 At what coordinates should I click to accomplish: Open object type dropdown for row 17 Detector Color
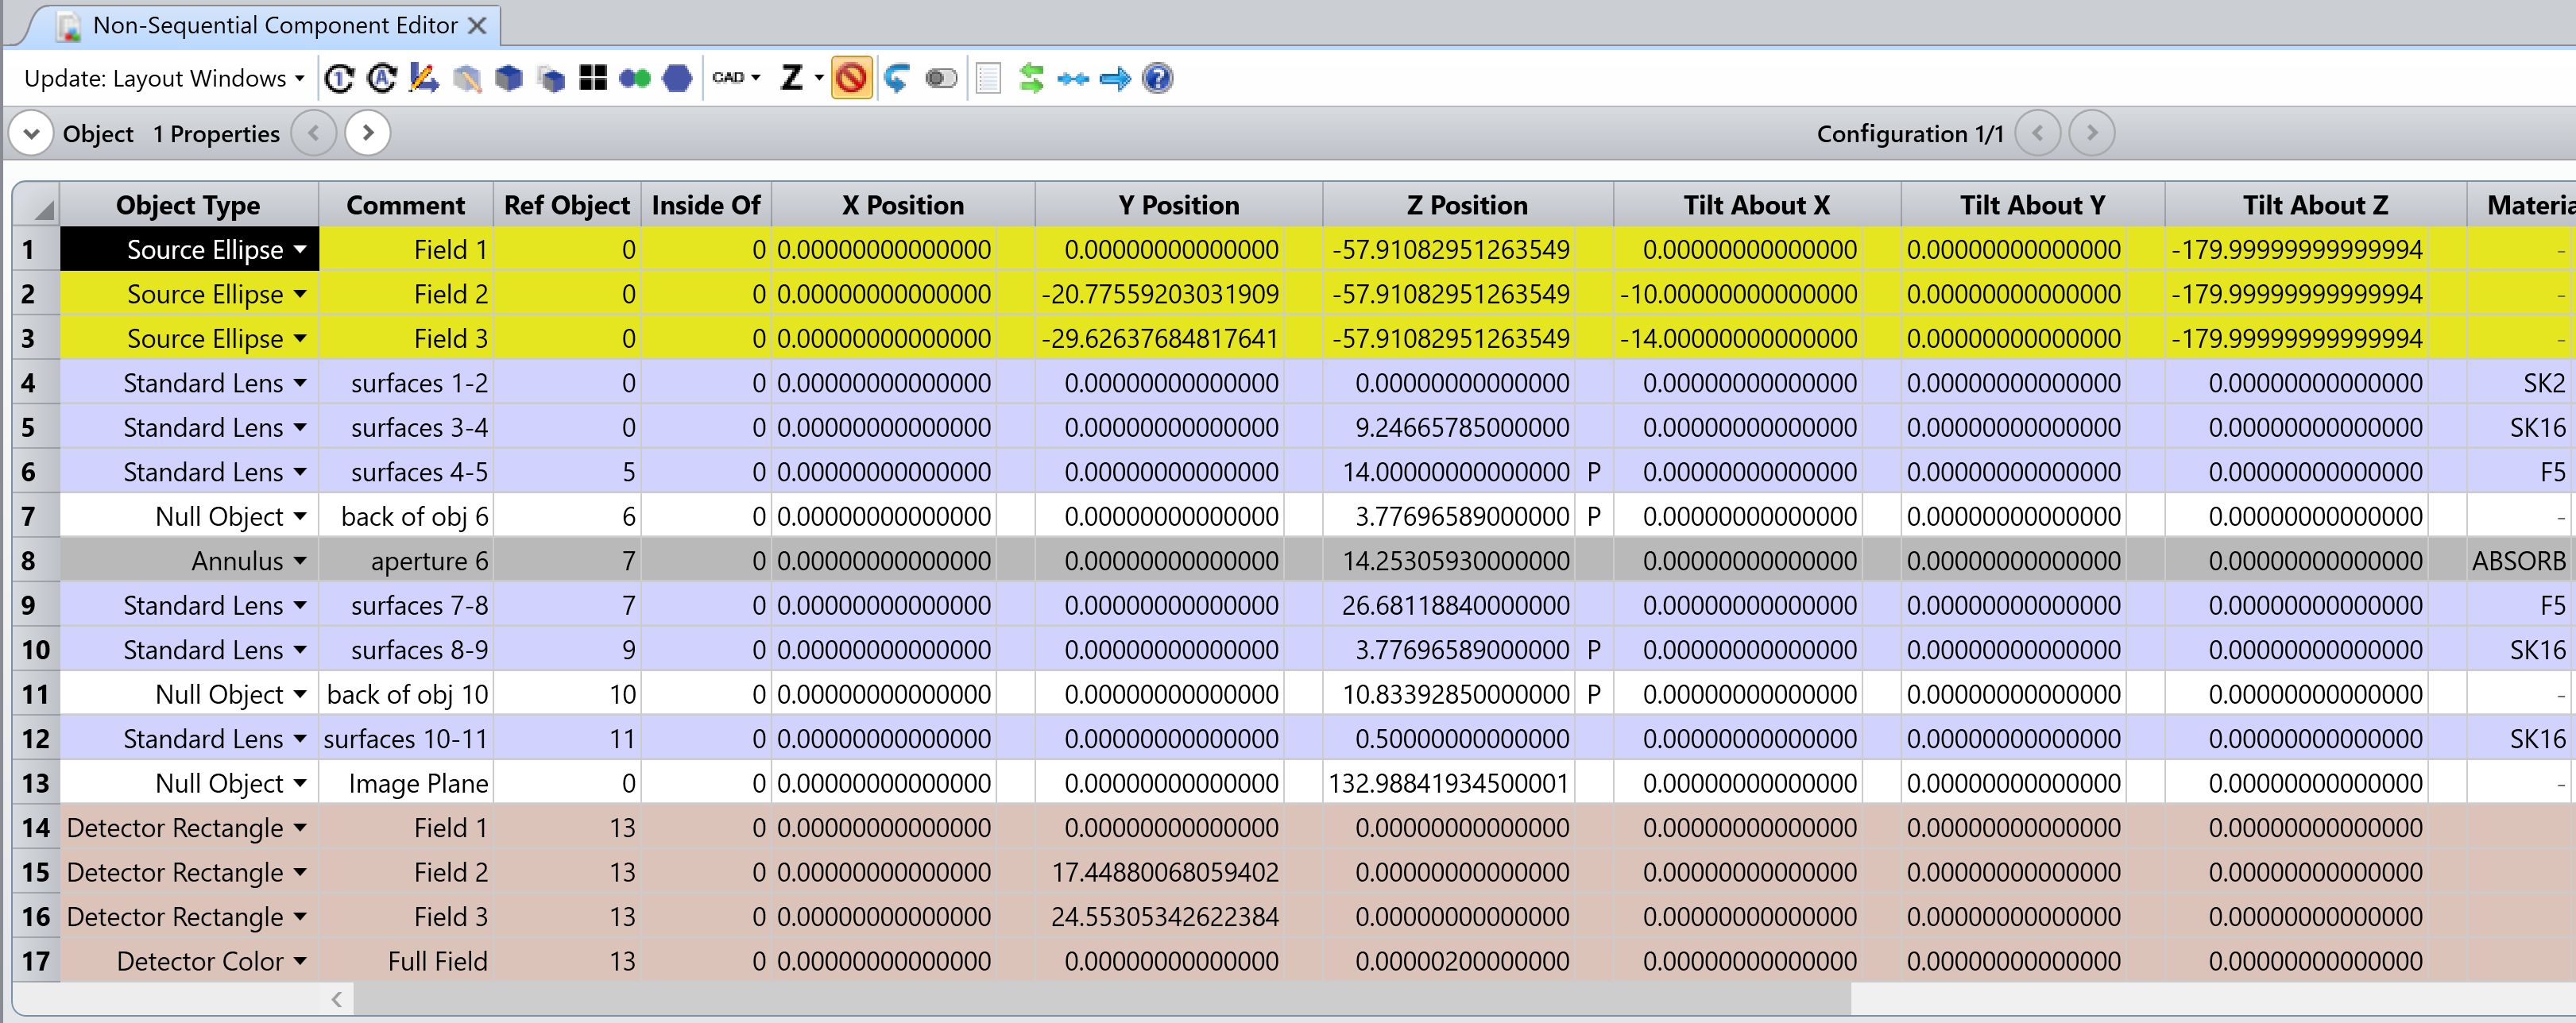pyautogui.click(x=300, y=961)
